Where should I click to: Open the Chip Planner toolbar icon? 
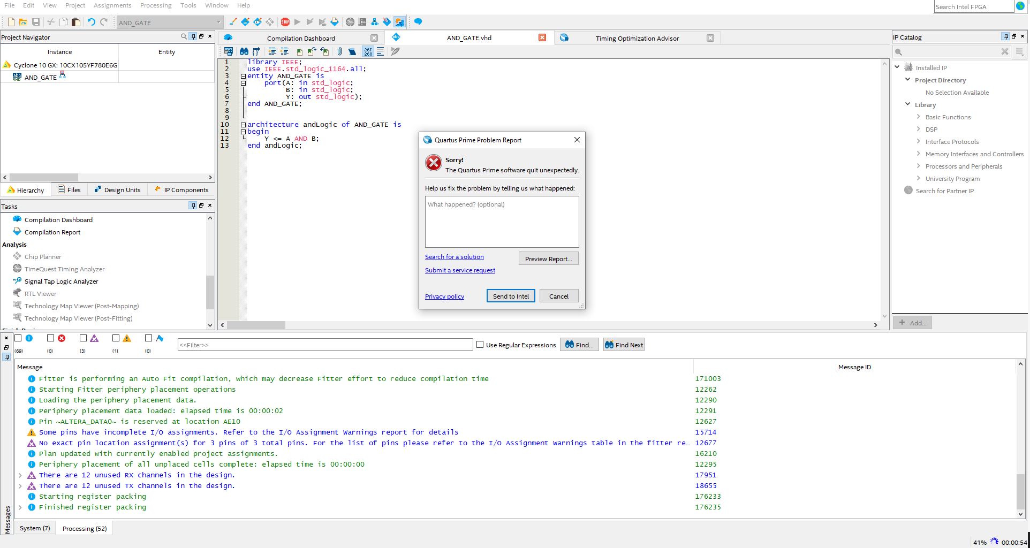270,22
